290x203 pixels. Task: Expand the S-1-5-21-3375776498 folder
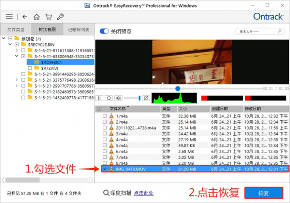pos(17,80)
